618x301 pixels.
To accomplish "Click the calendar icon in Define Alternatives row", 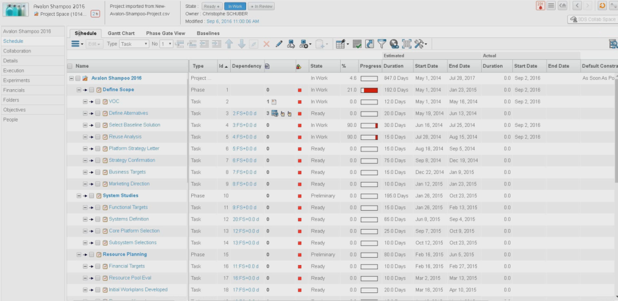I will pyautogui.click(x=275, y=114).
